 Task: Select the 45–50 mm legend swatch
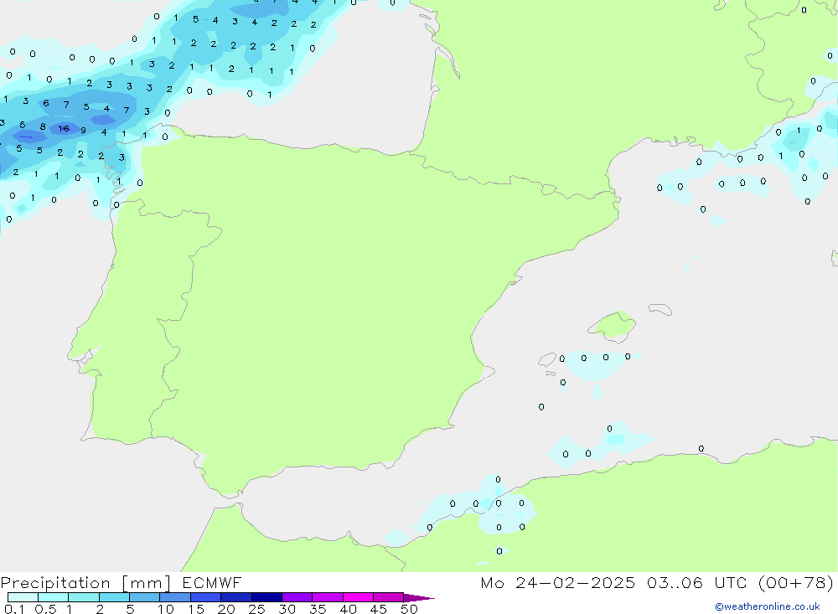(x=389, y=597)
